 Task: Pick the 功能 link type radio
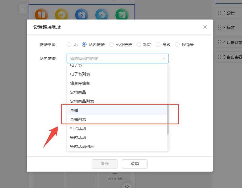coord(139,44)
